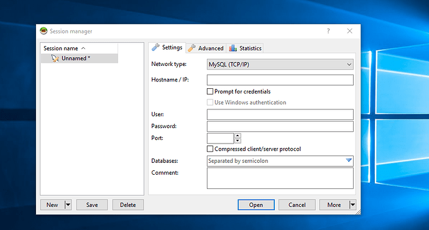
Task: Click the sort arrow on Session name header
Action: point(83,48)
